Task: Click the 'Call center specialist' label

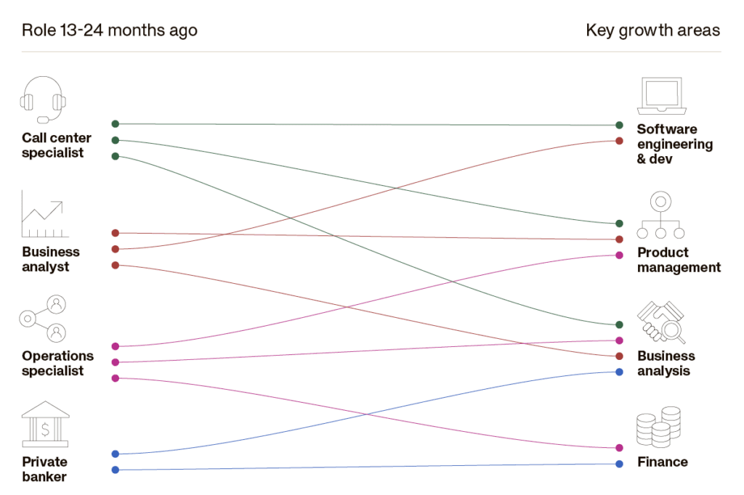Action: click(x=57, y=145)
